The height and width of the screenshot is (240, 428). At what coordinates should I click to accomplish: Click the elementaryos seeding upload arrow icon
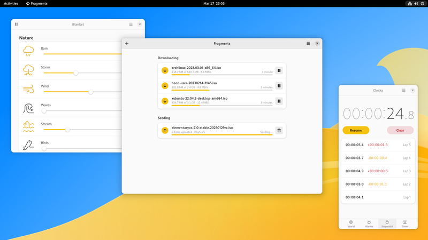[165, 130]
